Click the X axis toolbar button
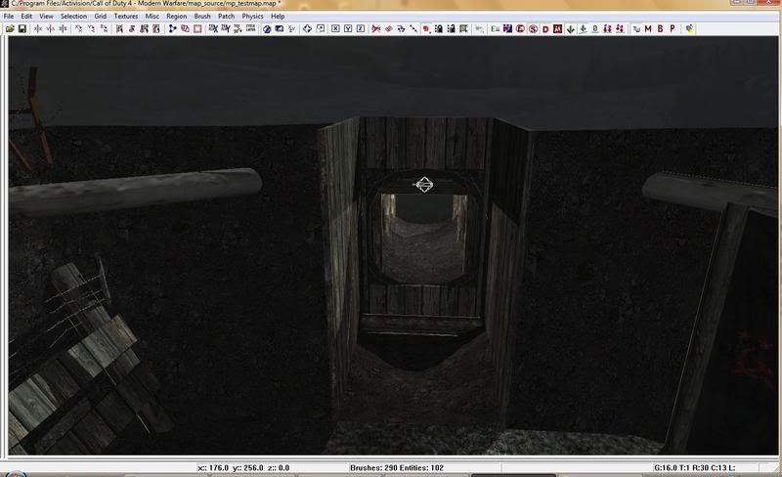 334,29
